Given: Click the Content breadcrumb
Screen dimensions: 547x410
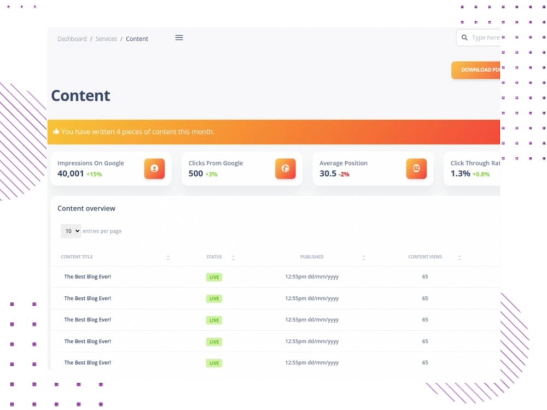Looking at the screenshot, I should [x=137, y=39].
